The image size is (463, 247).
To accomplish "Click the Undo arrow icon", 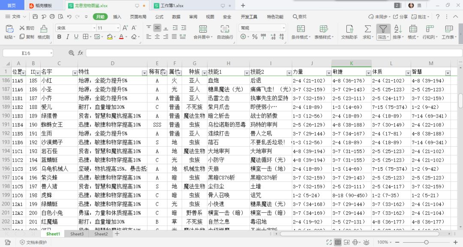I will pyautogui.click(x=69, y=17).
